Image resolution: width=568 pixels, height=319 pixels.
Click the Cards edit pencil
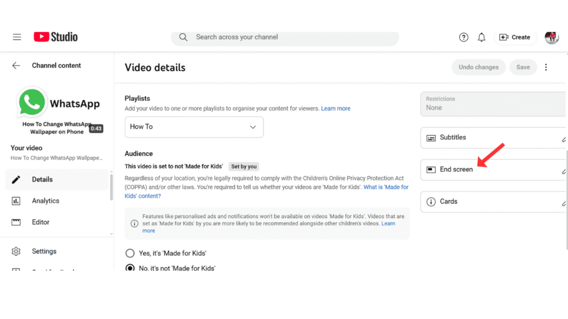564,204
